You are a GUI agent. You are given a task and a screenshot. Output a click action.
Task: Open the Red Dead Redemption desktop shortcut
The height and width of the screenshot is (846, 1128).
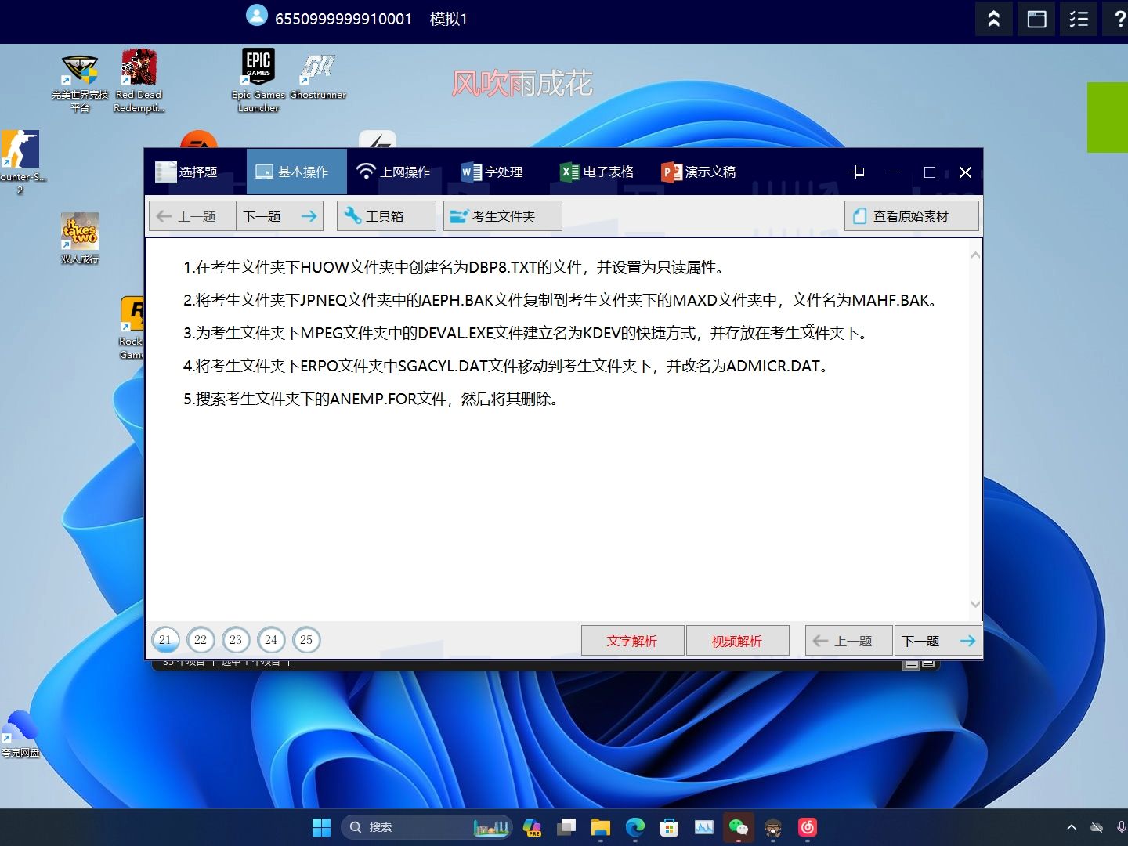139,81
